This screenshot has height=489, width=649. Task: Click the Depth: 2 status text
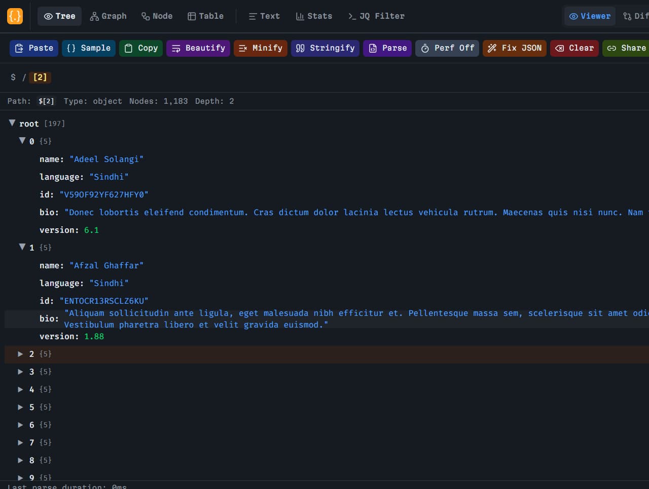pyautogui.click(x=214, y=101)
